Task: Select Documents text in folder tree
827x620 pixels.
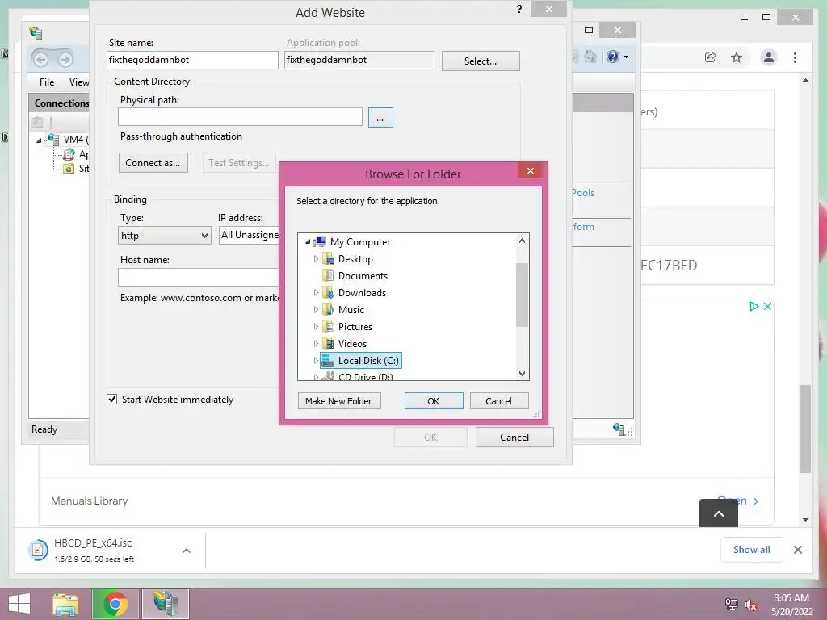Action: click(x=363, y=276)
